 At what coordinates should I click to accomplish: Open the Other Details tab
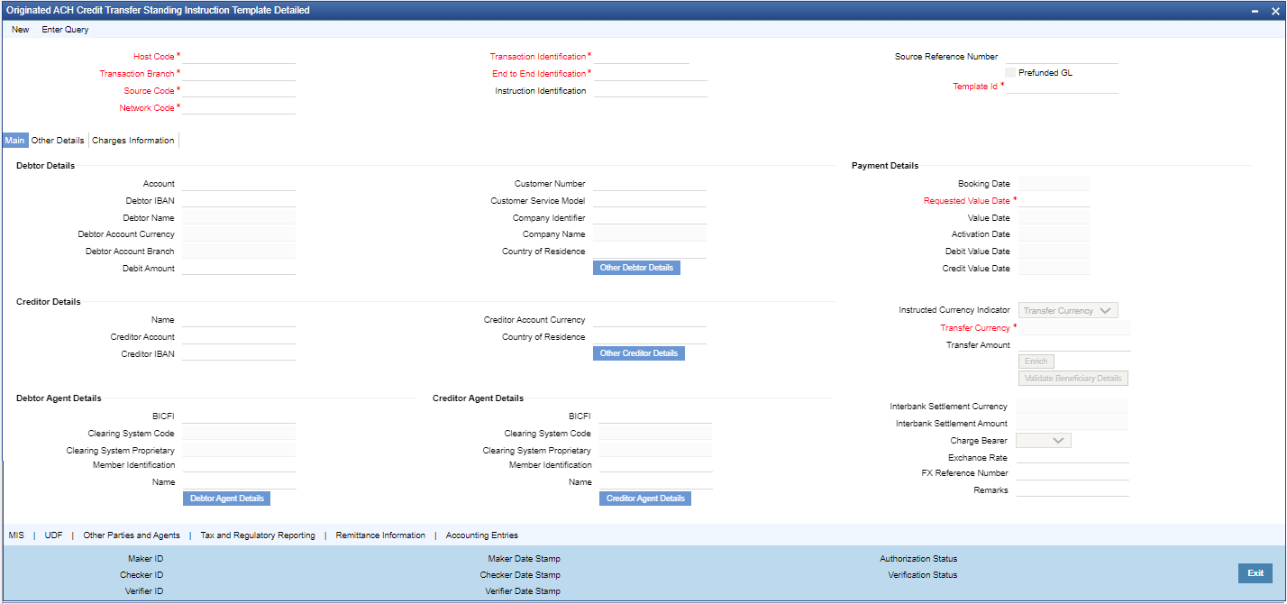(x=58, y=141)
